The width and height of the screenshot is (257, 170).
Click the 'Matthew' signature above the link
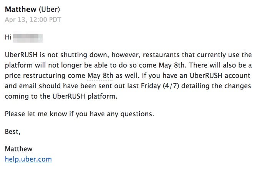coord(19,149)
